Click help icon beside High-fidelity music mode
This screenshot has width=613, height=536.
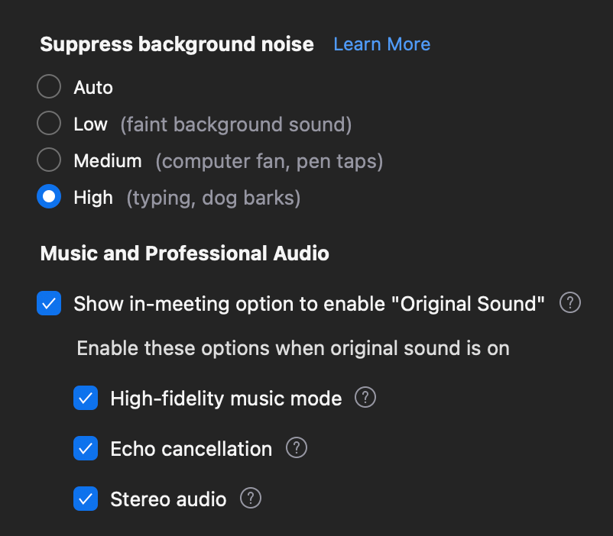(366, 398)
